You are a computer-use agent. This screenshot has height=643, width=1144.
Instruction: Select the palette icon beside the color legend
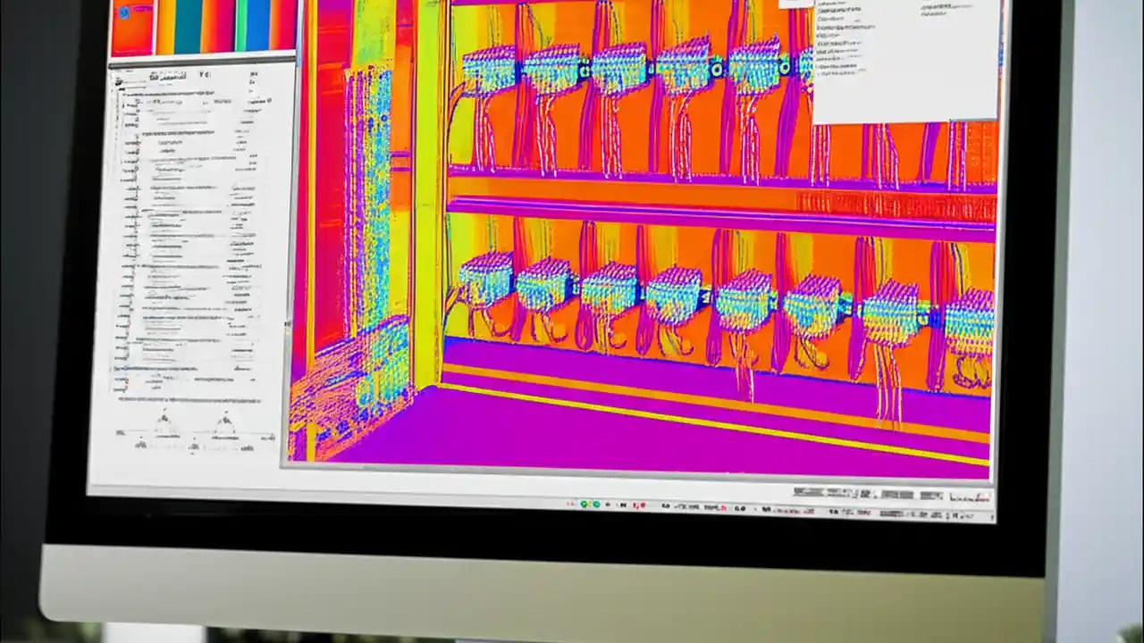pos(125,13)
